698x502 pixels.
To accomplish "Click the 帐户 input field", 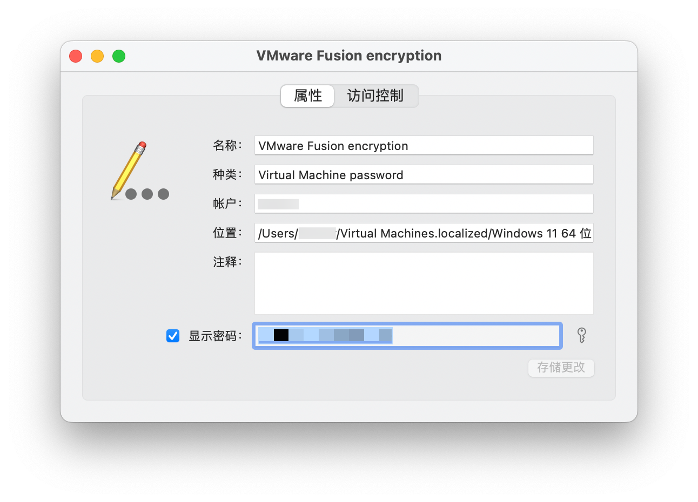I will (424, 204).
